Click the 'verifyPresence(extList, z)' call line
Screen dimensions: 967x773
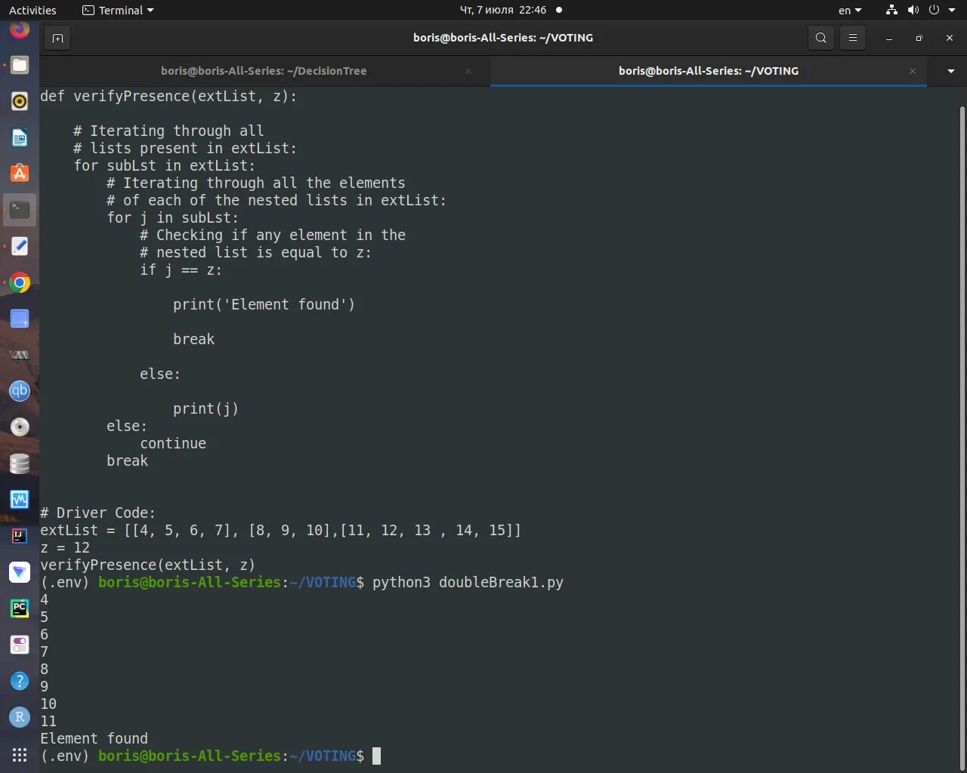click(147, 565)
